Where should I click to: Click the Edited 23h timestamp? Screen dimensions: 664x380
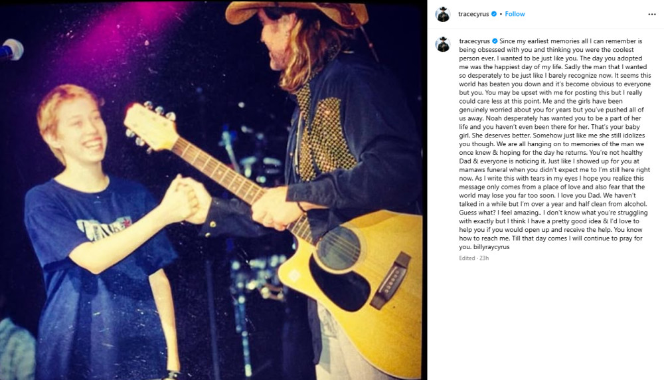(474, 258)
